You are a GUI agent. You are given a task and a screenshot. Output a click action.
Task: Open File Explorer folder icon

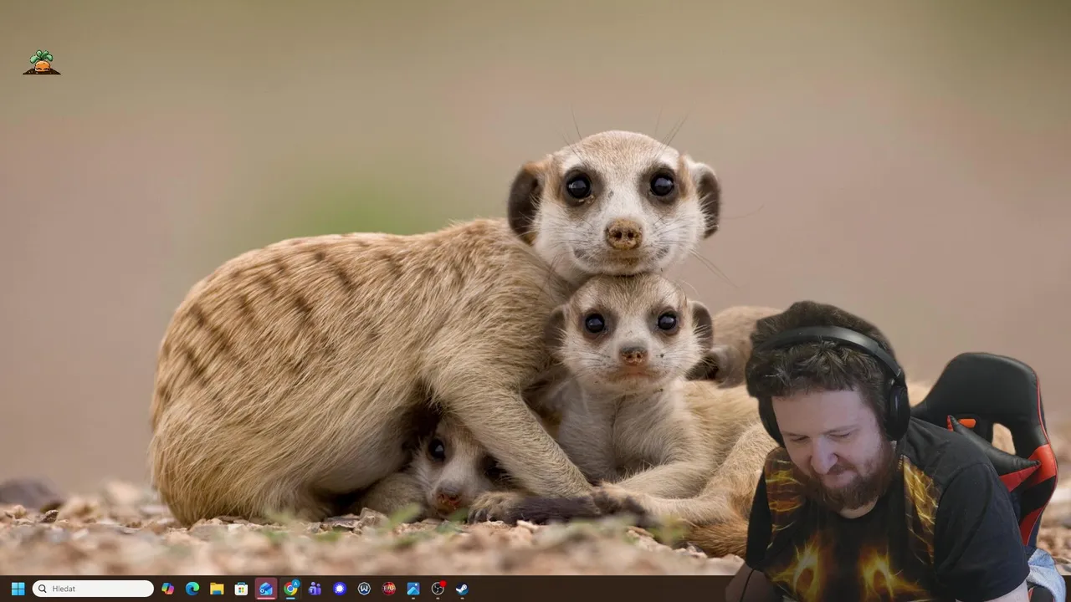(x=217, y=589)
